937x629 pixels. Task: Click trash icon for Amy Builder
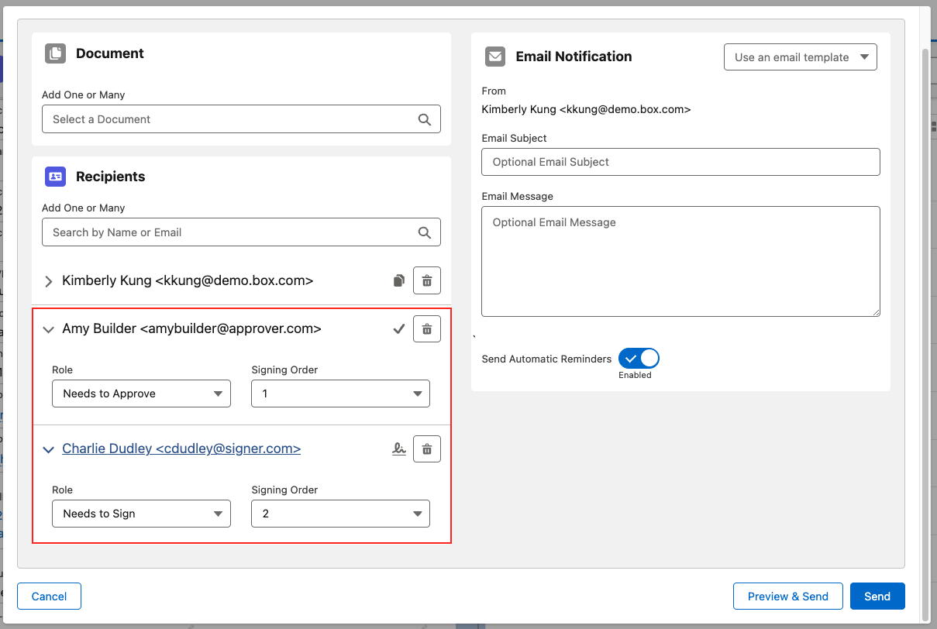[426, 329]
